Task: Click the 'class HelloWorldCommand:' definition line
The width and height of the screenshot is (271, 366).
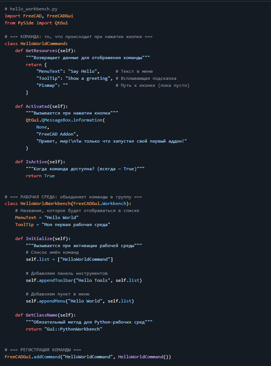Action: [x=36, y=43]
